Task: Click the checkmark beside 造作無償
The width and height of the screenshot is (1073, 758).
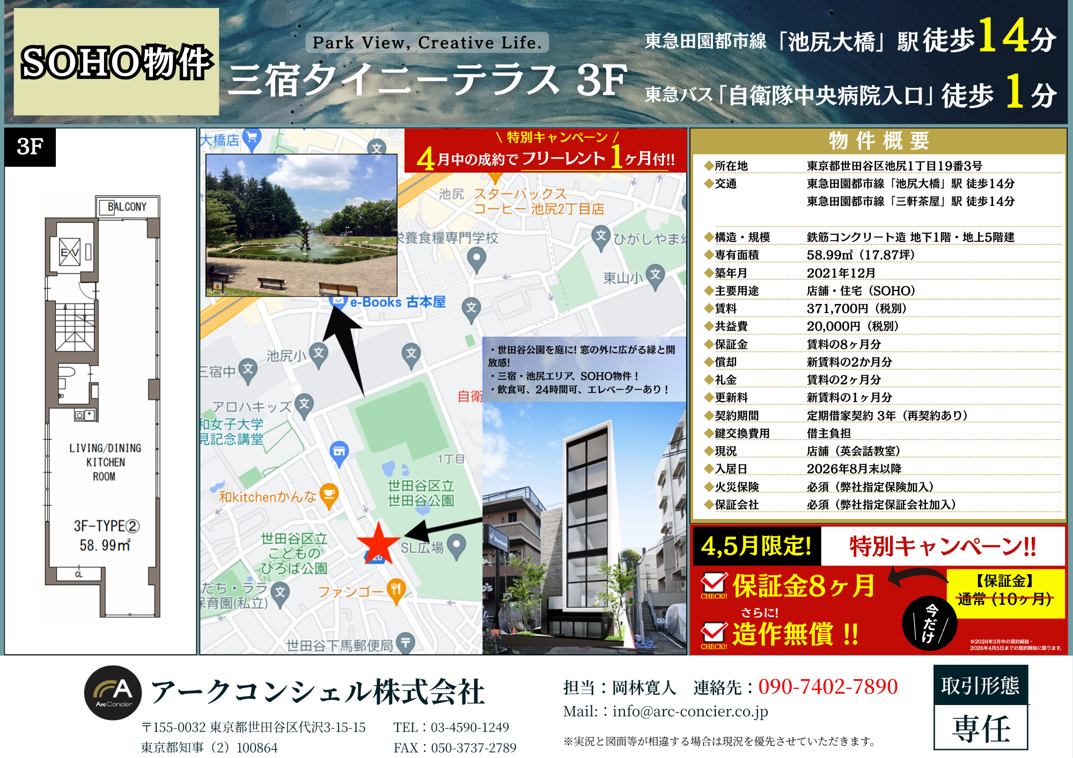Action: (714, 633)
